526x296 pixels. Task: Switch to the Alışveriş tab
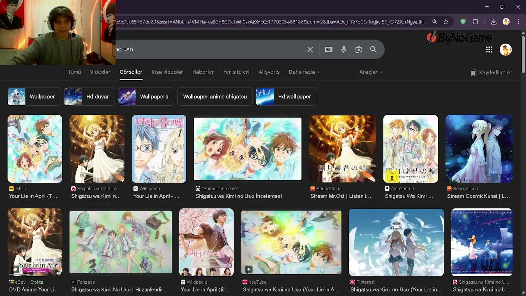click(269, 72)
